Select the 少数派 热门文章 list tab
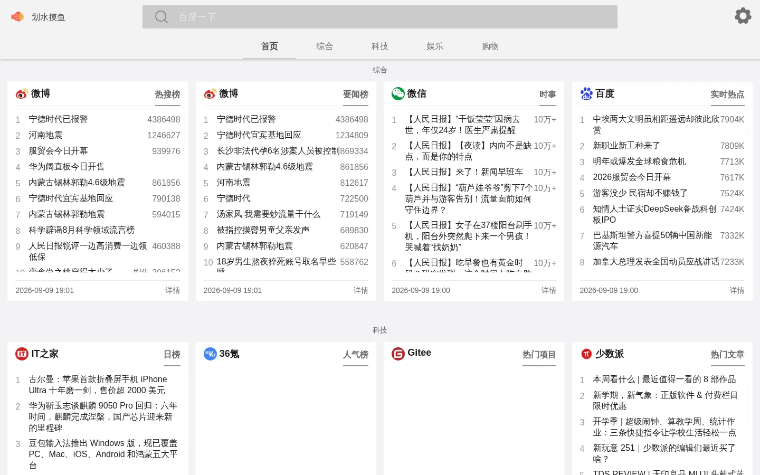The image size is (760, 475). pyautogui.click(x=727, y=355)
